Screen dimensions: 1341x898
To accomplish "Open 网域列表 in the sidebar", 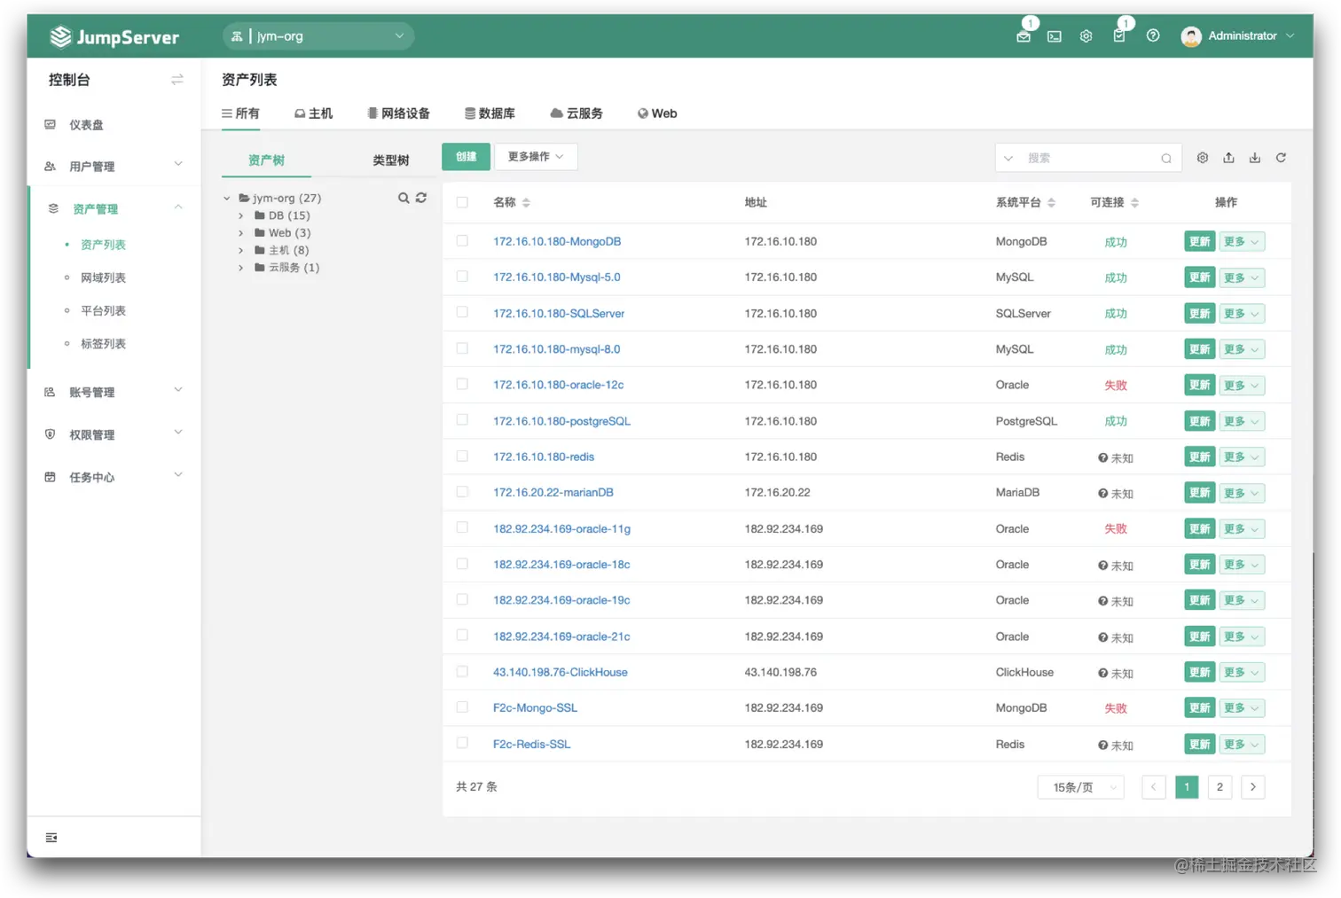I will point(104,278).
